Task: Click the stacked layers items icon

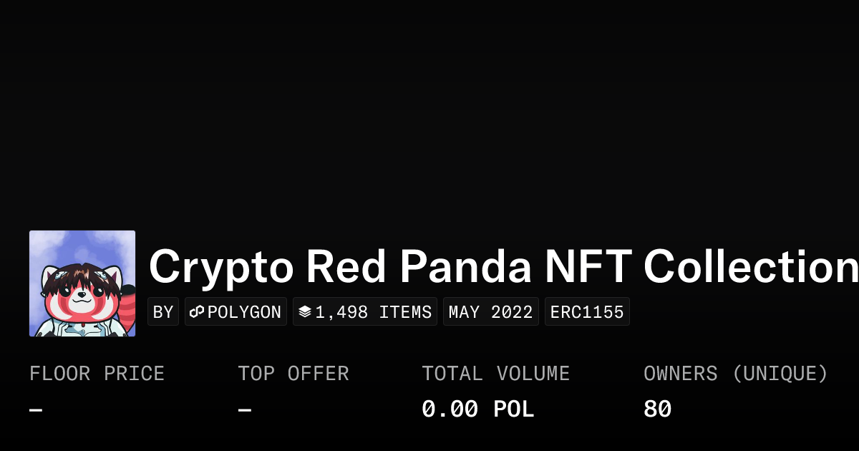Action: click(x=305, y=312)
